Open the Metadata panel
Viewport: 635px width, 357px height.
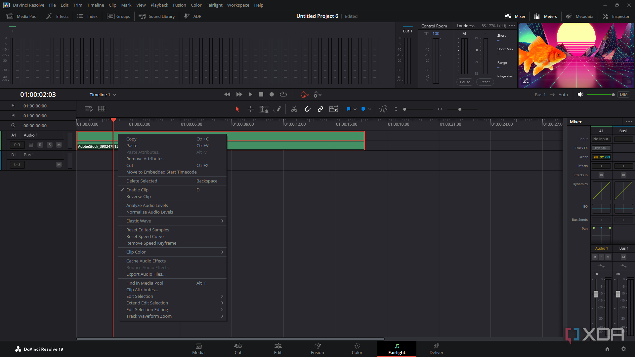coord(579,16)
